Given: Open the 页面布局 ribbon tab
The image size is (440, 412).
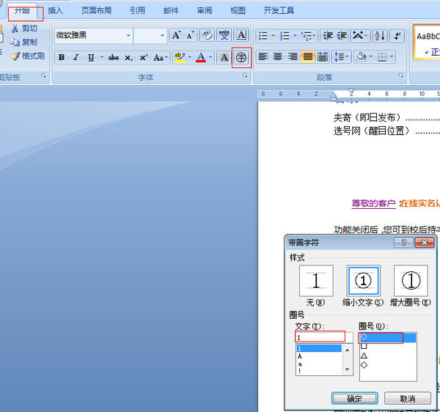Looking at the screenshot, I should 96,11.
